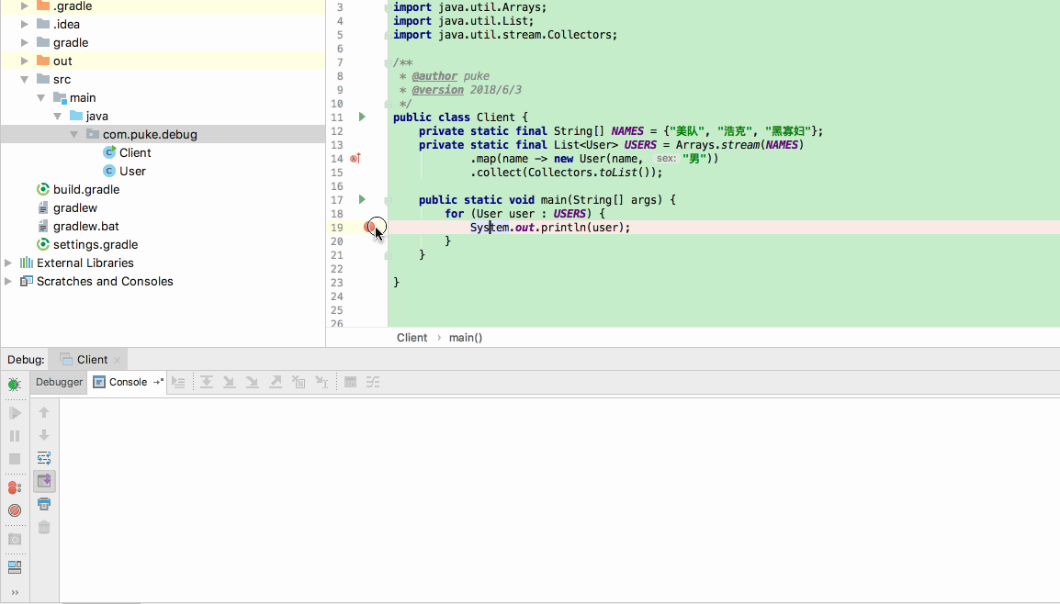The image size is (1060, 604).
Task: Click the Resume Program icon
Action: 14,413
